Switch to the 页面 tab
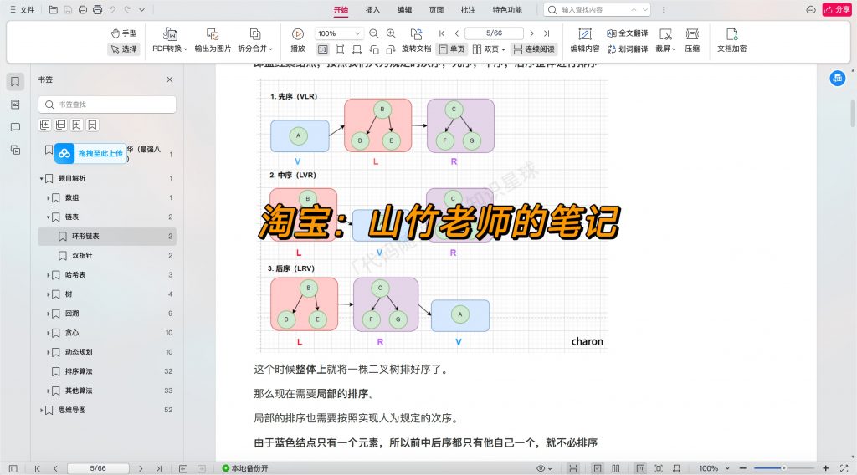The height and width of the screenshot is (475, 857). tap(436, 10)
